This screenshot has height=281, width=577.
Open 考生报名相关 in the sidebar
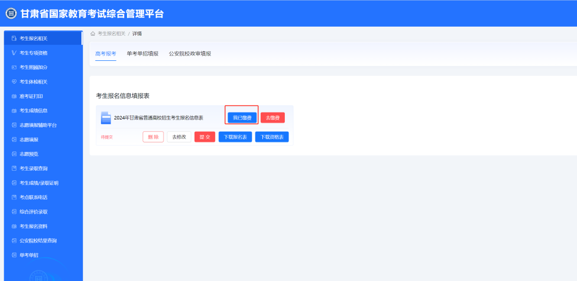coord(43,38)
